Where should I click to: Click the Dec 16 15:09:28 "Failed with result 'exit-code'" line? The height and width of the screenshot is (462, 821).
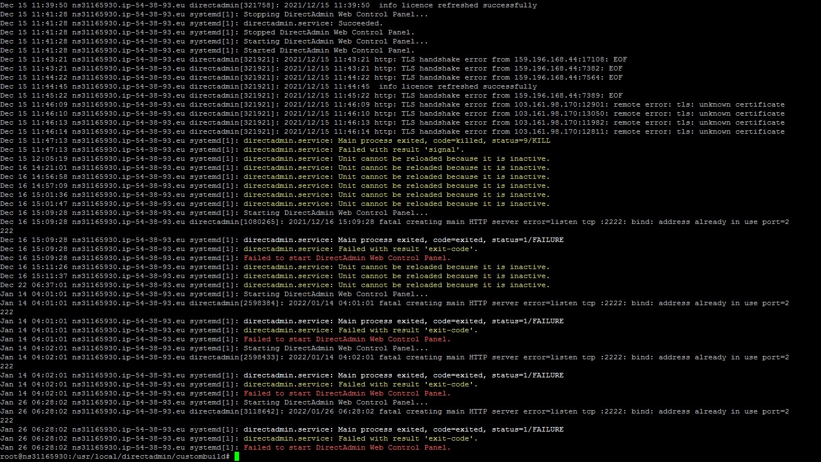click(239, 249)
